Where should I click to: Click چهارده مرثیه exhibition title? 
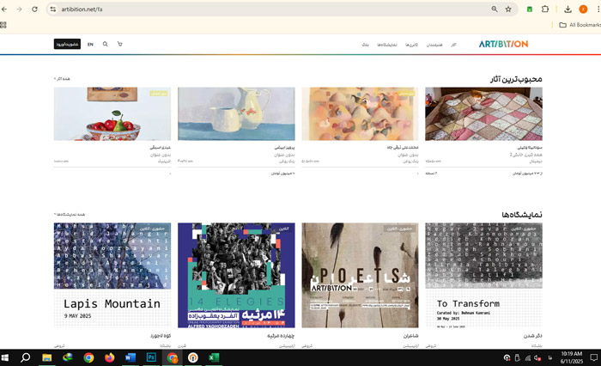point(281,336)
